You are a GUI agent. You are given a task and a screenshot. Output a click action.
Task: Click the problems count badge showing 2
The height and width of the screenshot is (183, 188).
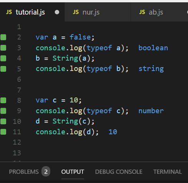(46, 171)
